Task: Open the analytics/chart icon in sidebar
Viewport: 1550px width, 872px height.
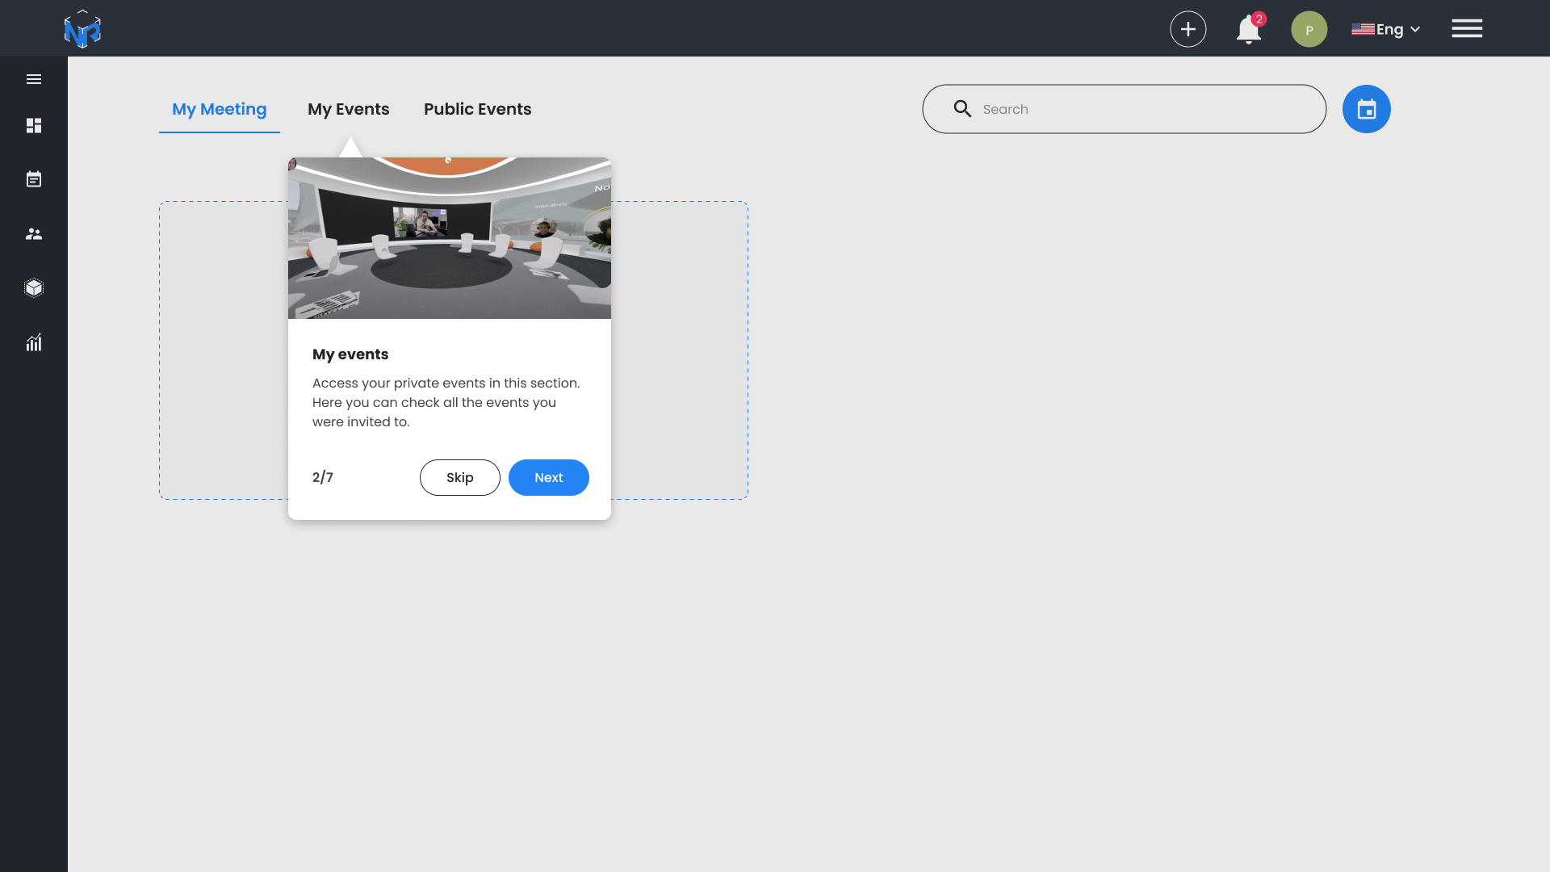Action: coord(33,342)
